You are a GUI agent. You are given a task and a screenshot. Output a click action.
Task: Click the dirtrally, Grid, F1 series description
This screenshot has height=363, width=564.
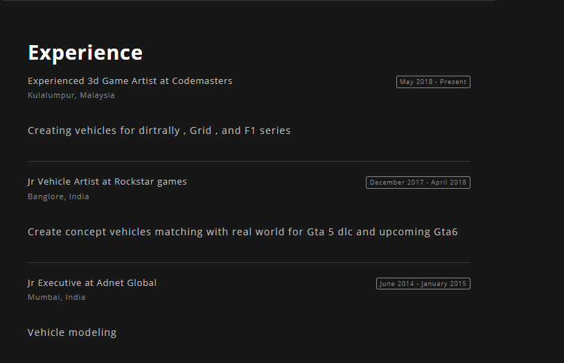click(159, 130)
